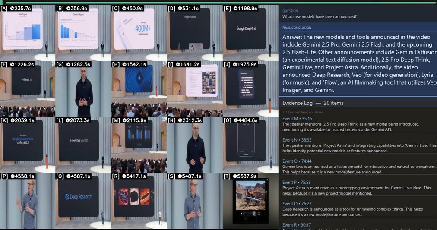Select thumbnail O at 4484.6s
The image size is (437, 230).
pos(250,145)
